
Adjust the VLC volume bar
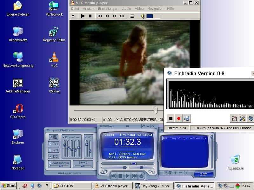[153, 16]
